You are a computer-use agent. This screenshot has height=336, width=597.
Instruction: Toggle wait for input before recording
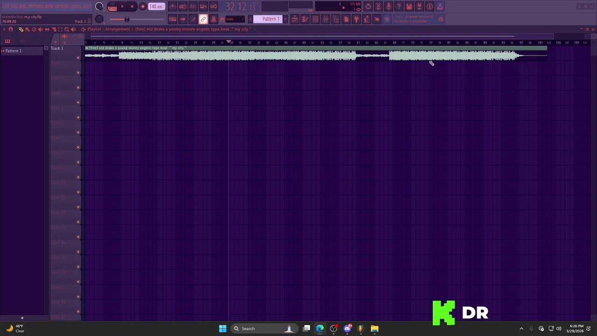pyautogui.click(x=183, y=7)
